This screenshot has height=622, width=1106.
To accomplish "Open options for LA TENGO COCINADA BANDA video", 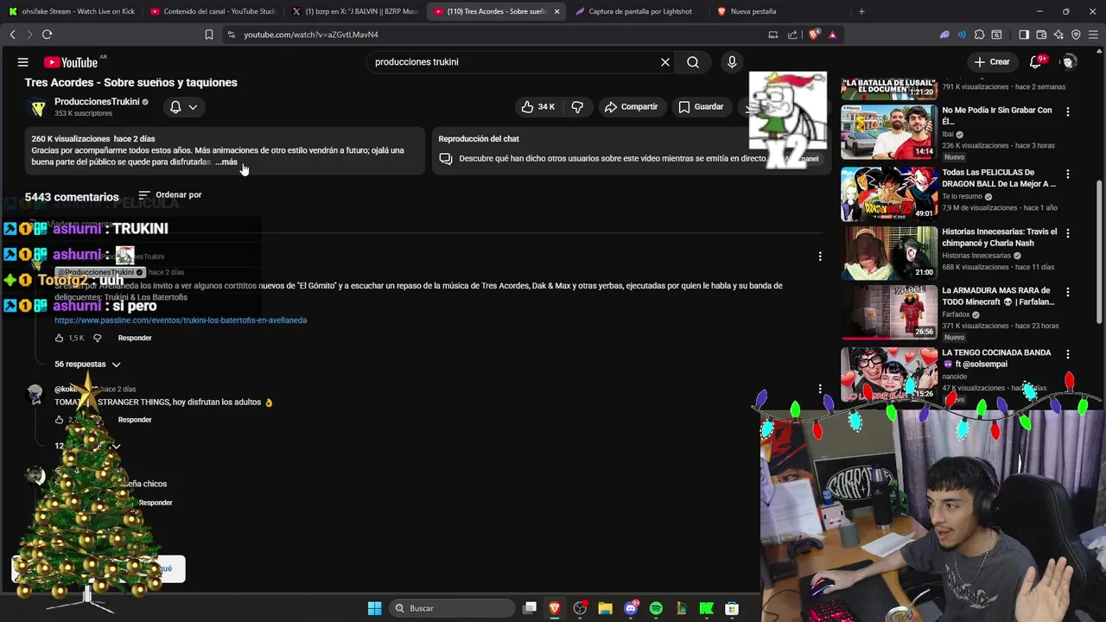I will (1068, 354).
